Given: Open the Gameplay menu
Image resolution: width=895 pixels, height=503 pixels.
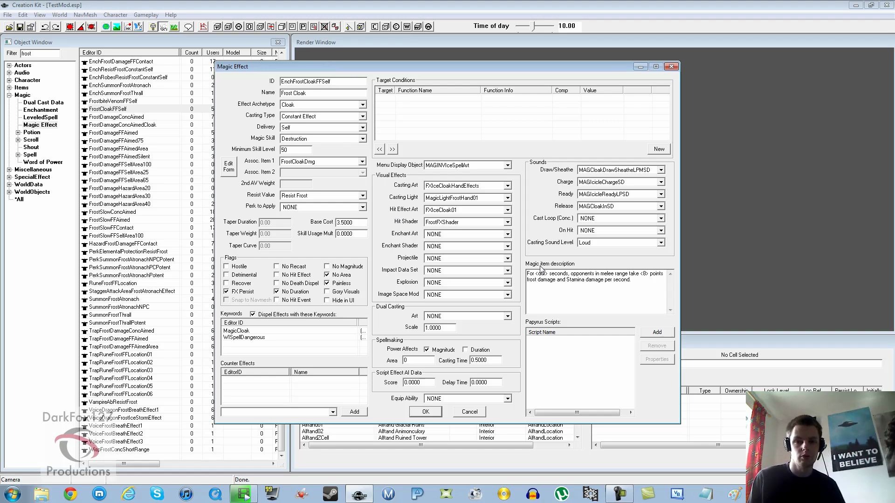Looking at the screenshot, I should click(x=146, y=15).
